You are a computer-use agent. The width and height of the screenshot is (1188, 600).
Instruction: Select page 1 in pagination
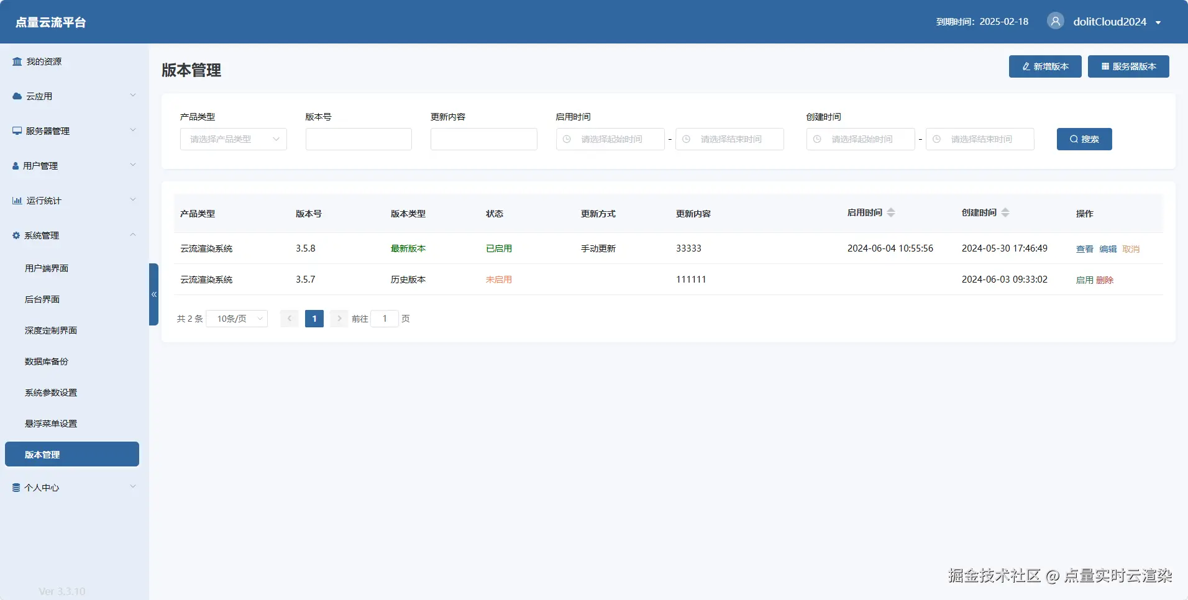pos(314,319)
